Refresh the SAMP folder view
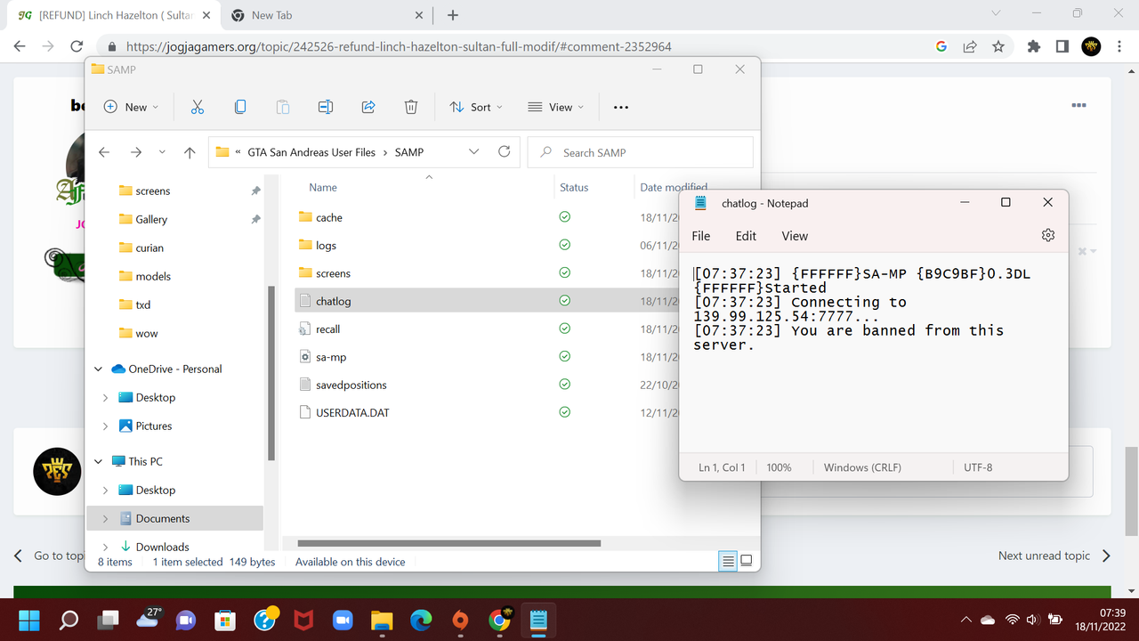This screenshot has width=1139, height=641. click(x=505, y=152)
